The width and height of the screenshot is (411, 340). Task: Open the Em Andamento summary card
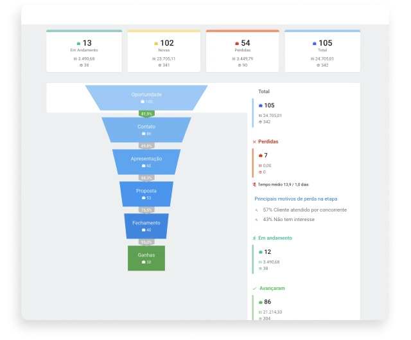tap(84, 51)
